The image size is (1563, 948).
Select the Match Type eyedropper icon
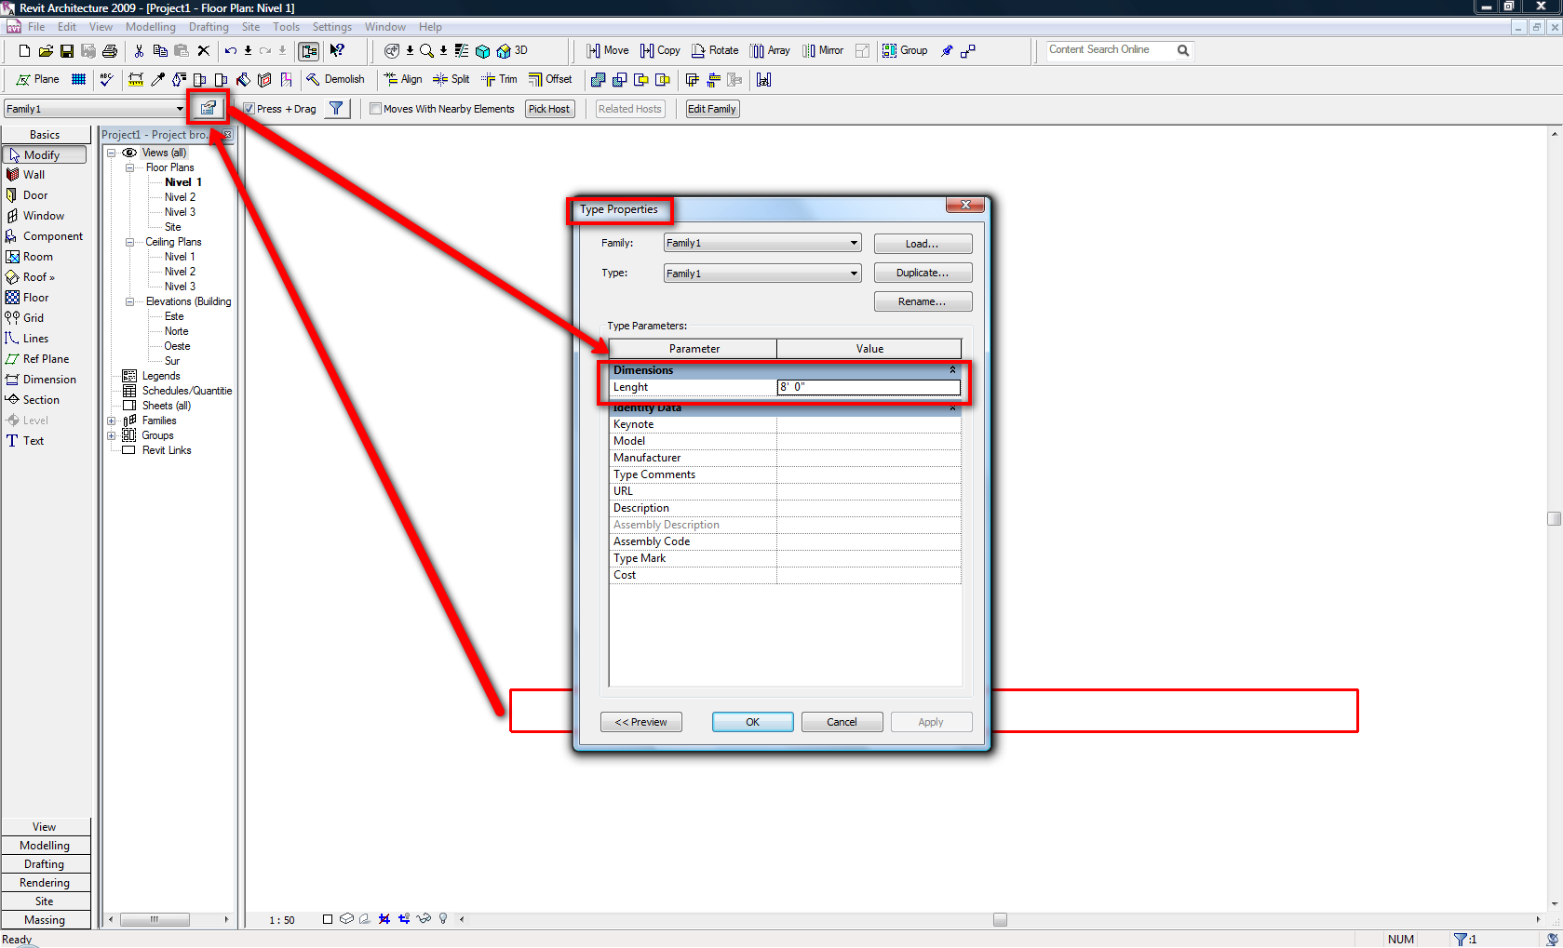coord(158,79)
